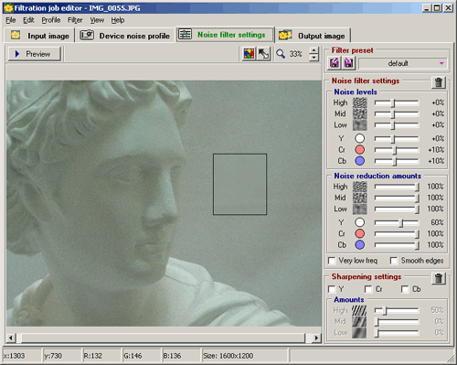Screen dimensions: 457x365
Task: Enable the Smooth edges checkbox
Action: (x=394, y=261)
